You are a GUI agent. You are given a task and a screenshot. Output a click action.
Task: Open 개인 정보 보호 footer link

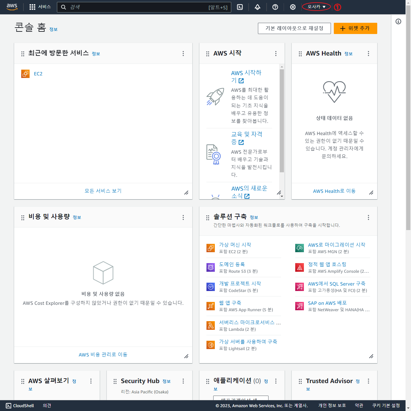(332, 406)
